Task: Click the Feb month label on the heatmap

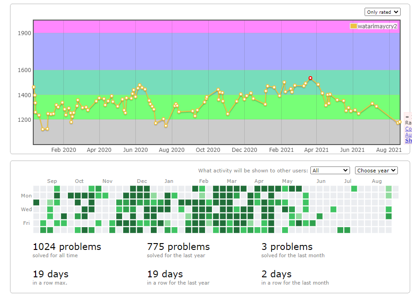Action: point(204,181)
